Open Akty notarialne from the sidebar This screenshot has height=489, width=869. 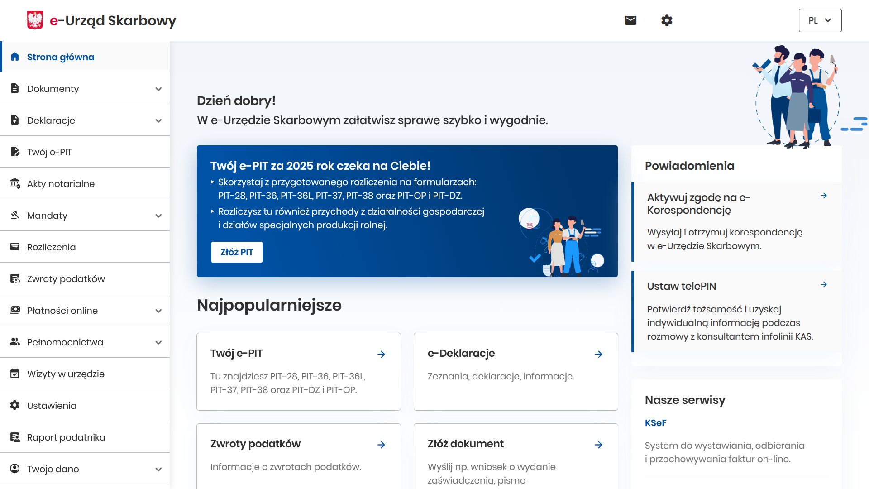(61, 183)
